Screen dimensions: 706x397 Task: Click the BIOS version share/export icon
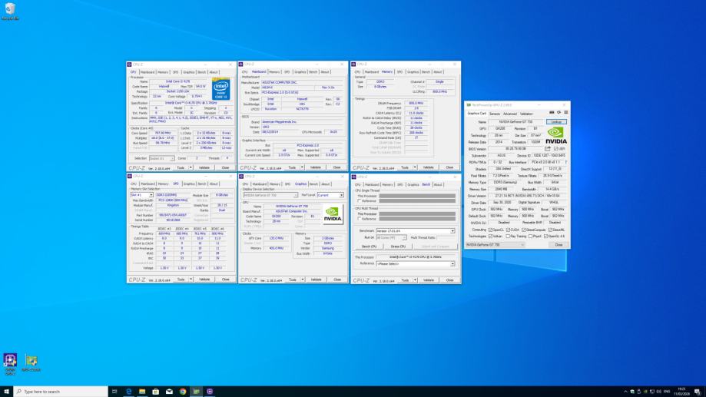[548, 149]
